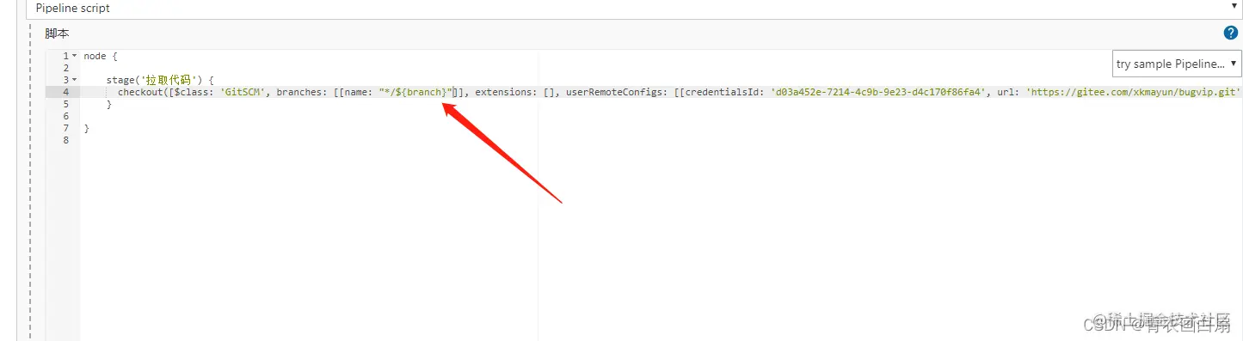Collapse code fold arrow at line 3
1243x341 pixels.
(74, 80)
